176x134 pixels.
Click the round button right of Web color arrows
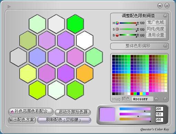[x=165, y=99]
